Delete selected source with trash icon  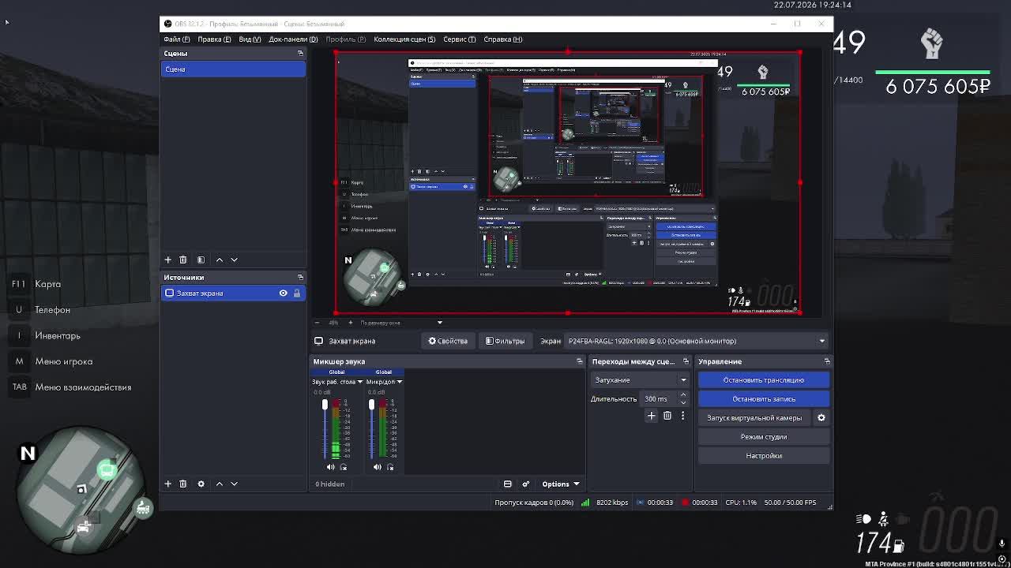182,484
